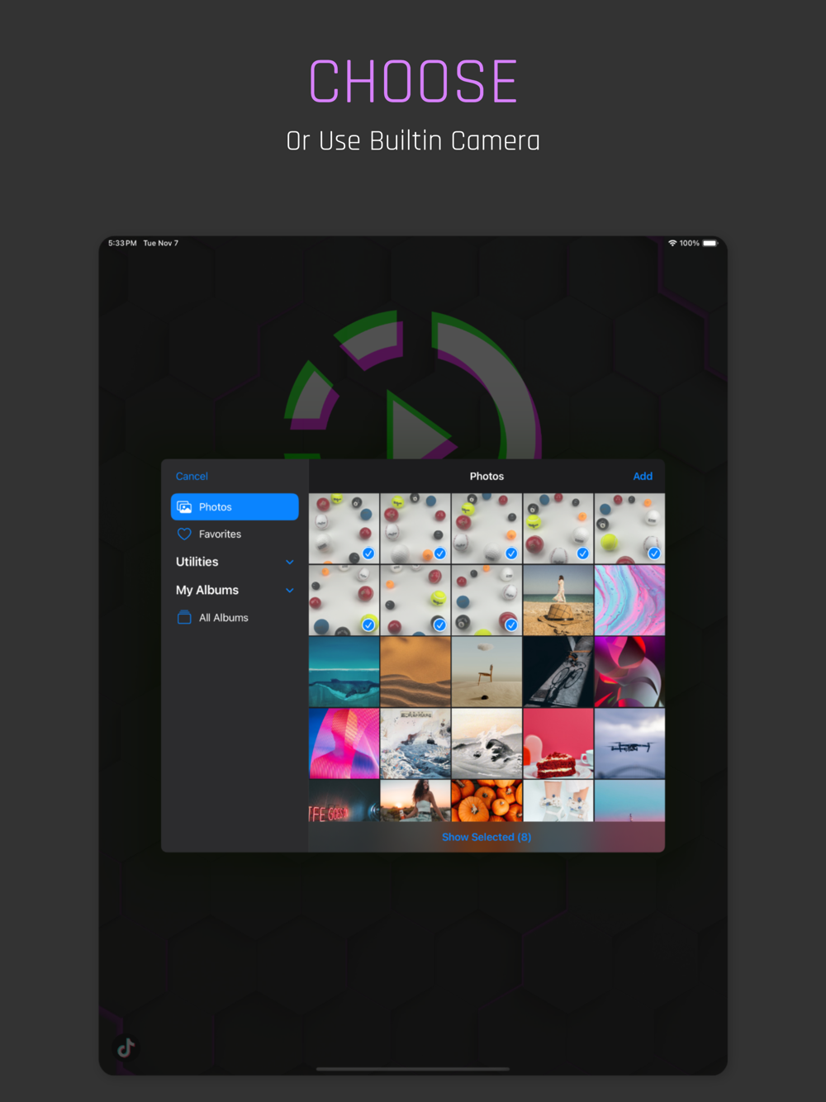826x1102 pixels.
Task: Click the All Albums folder icon
Action: [x=184, y=618]
